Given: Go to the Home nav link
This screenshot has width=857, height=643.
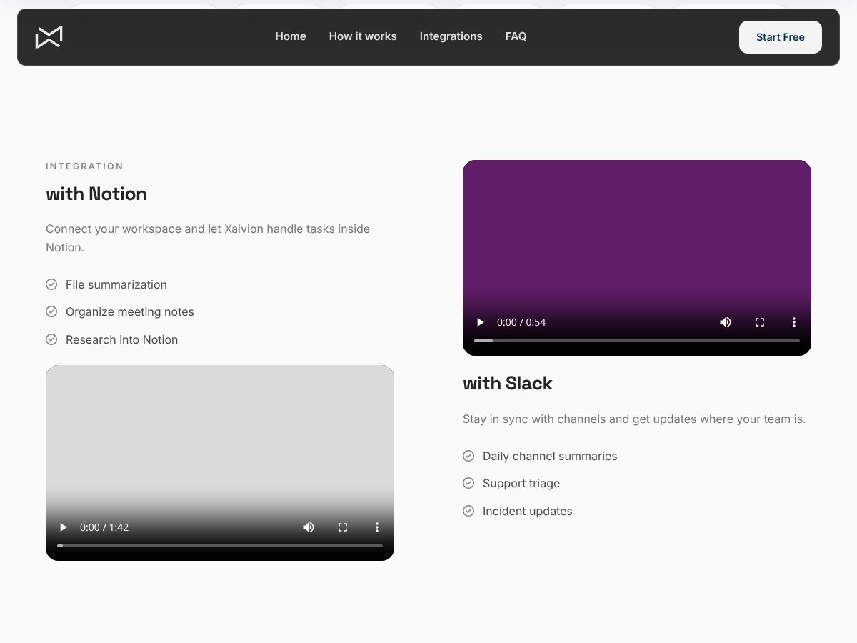Looking at the screenshot, I should click(x=291, y=36).
